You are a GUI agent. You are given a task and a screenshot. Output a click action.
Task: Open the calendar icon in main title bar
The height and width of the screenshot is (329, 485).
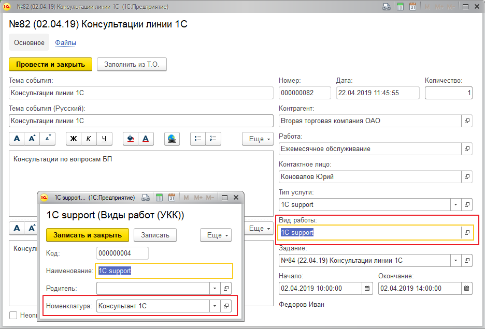(412, 7)
